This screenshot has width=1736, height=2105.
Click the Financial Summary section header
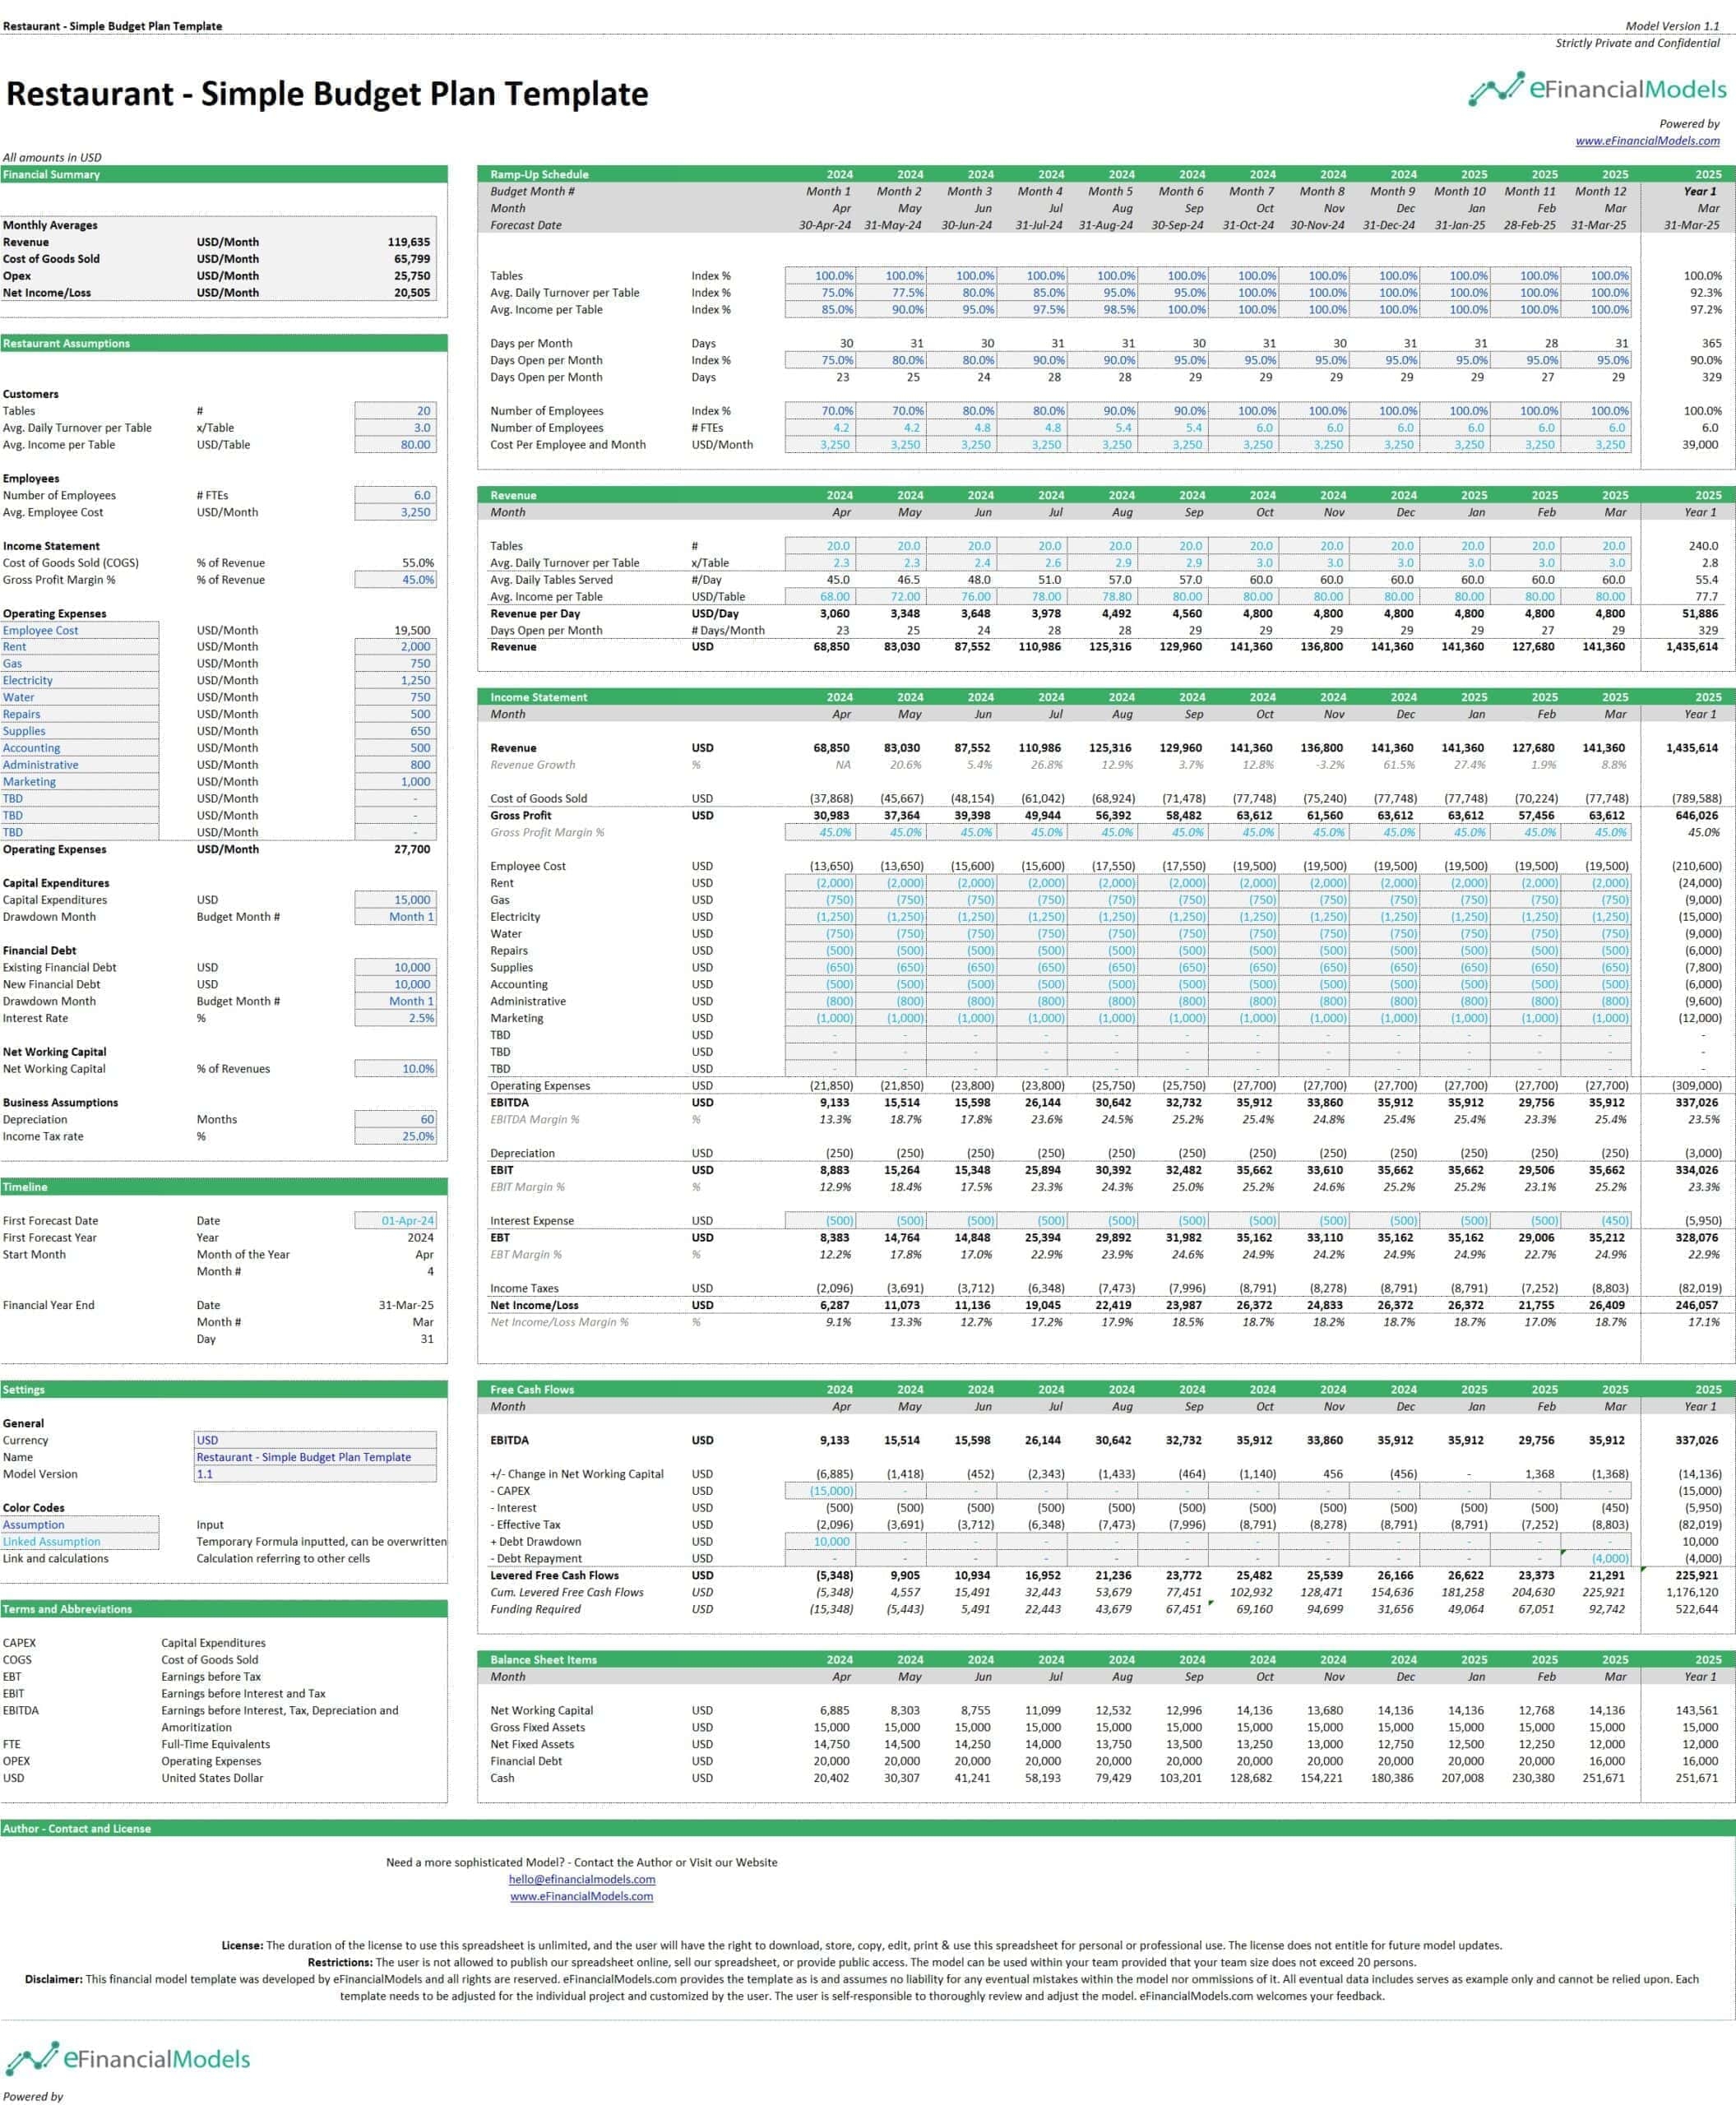(x=223, y=174)
